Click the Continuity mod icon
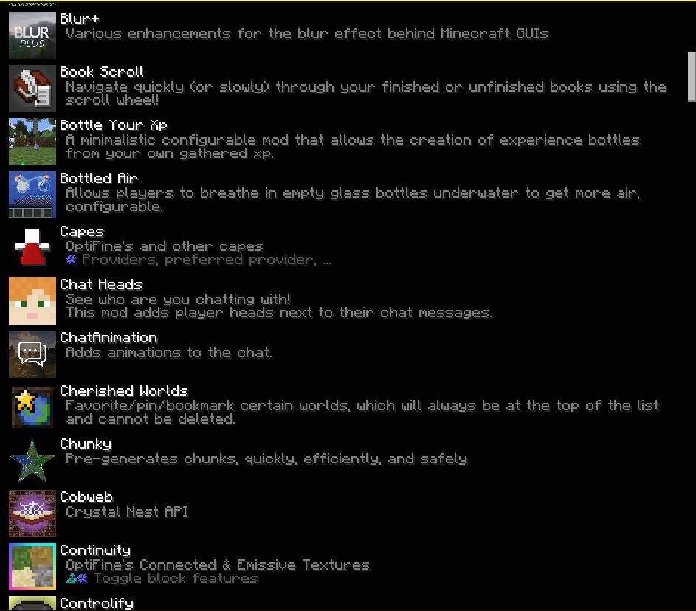The width and height of the screenshot is (696, 611). click(x=32, y=567)
